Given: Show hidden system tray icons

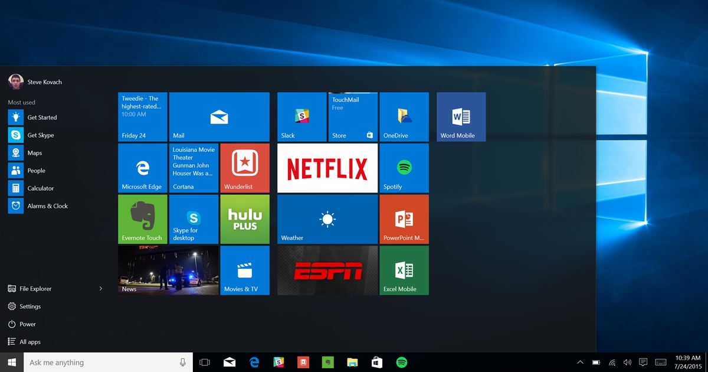Looking at the screenshot, I should tap(580, 362).
